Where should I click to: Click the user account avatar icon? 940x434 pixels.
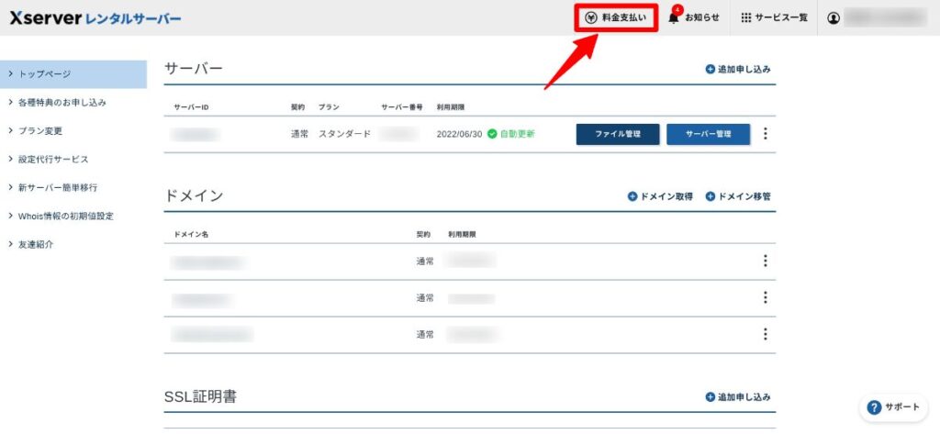tap(834, 18)
